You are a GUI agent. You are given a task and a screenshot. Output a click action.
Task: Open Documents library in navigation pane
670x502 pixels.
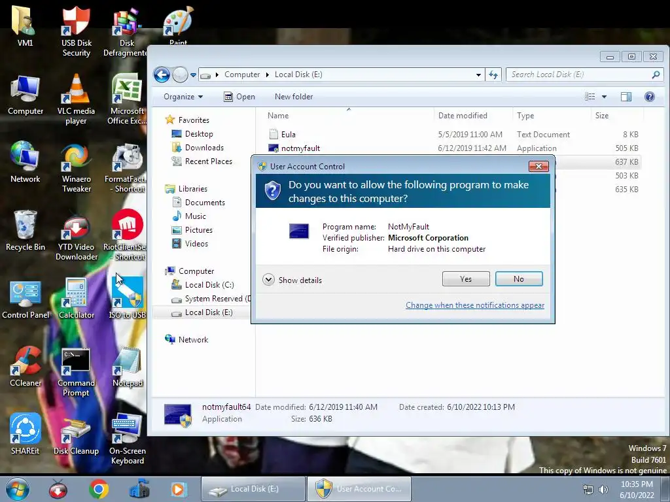pos(198,203)
